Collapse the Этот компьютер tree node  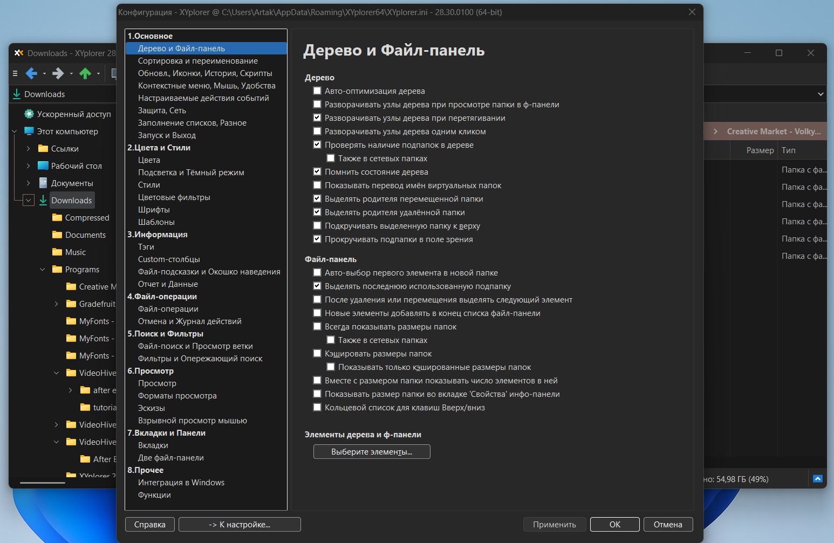point(15,131)
